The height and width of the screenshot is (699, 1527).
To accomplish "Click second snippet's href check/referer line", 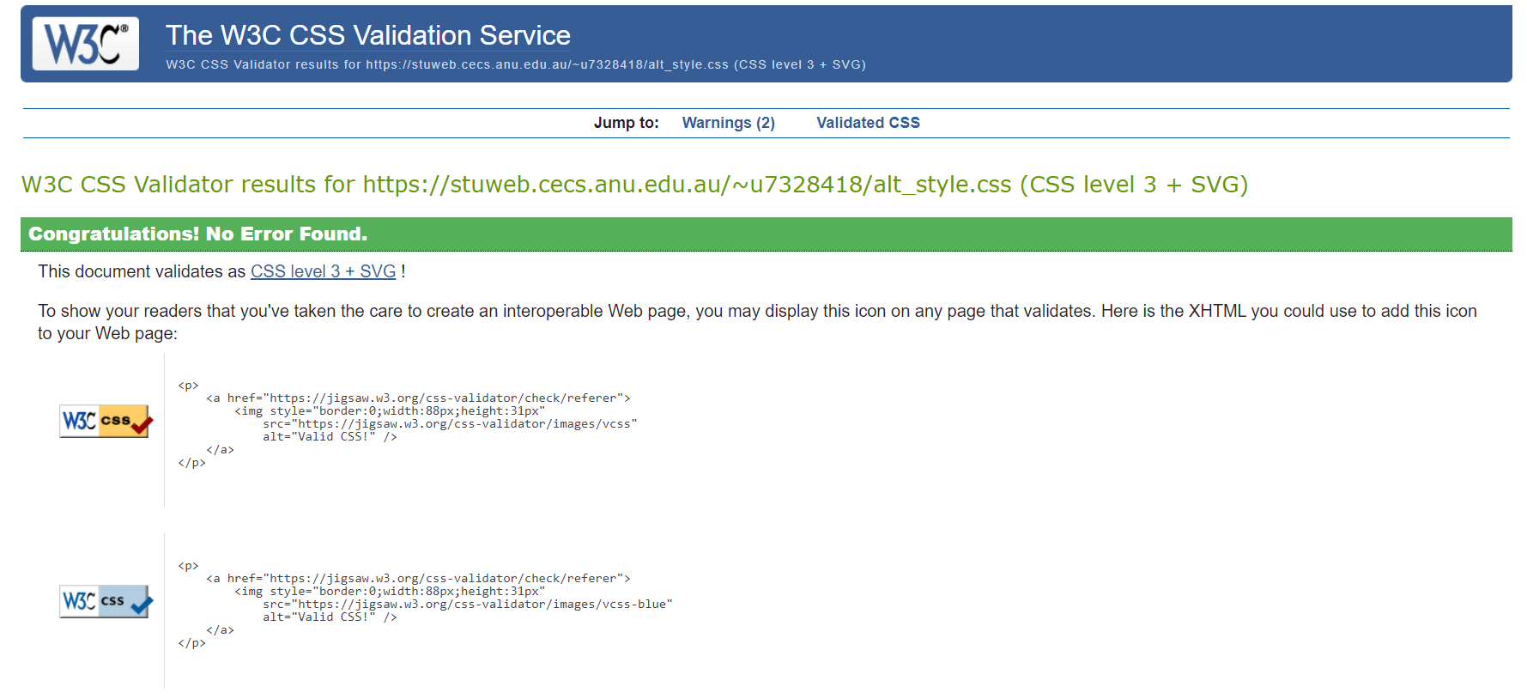I will [x=418, y=579].
